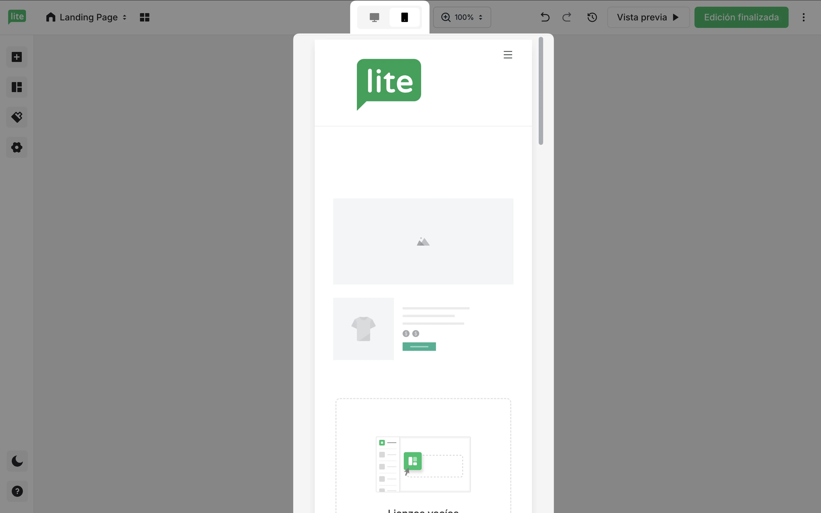Click the canvas vertical scrollbar
821x513 pixels.
(541, 91)
